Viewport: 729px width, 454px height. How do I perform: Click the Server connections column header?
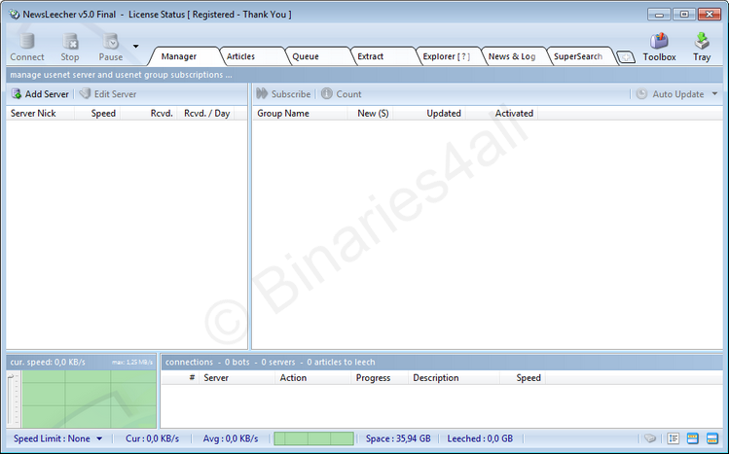pos(237,378)
